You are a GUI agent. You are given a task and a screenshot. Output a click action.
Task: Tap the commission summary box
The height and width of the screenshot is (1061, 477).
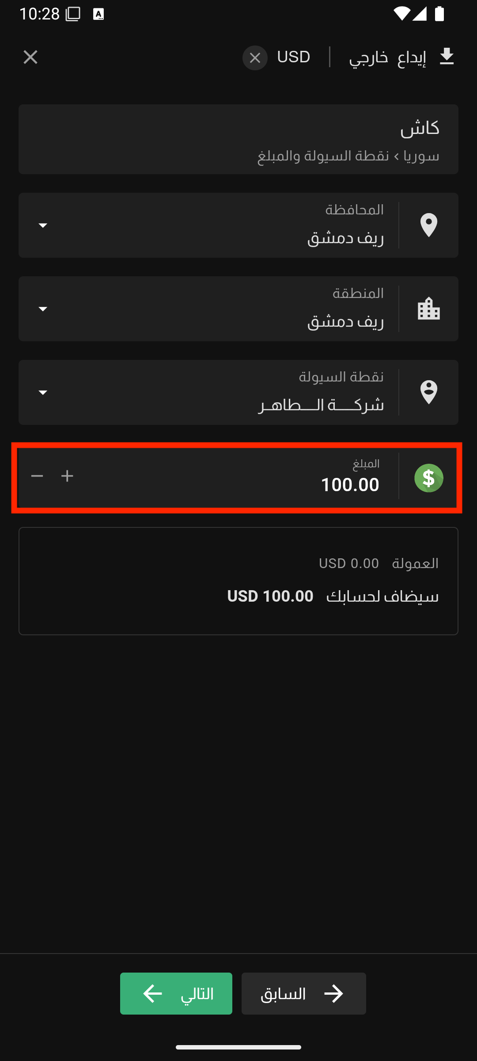238,581
